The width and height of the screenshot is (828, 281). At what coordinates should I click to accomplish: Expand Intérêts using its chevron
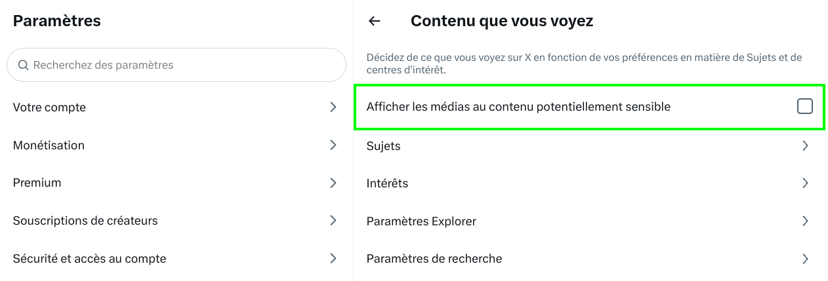pyautogui.click(x=805, y=183)
